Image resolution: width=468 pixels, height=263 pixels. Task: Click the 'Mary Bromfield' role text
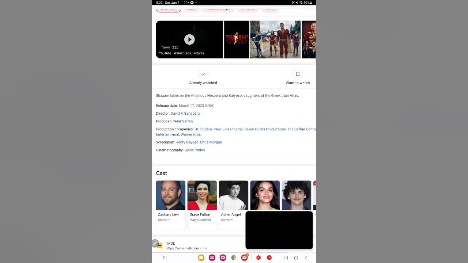(x=200, y=220)
